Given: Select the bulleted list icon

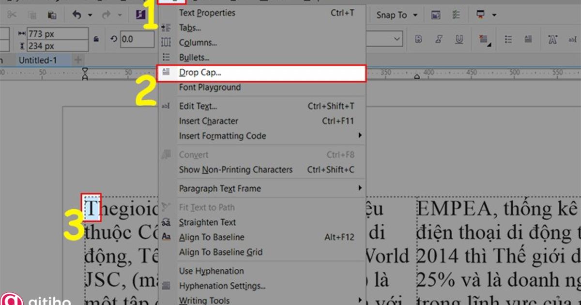Looking at the screenshot, I should tap(508, 39).
